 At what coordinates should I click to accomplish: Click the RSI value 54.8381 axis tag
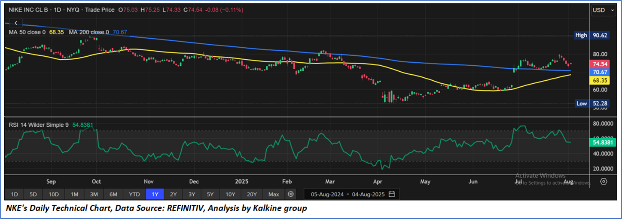[x=604, y=142]
